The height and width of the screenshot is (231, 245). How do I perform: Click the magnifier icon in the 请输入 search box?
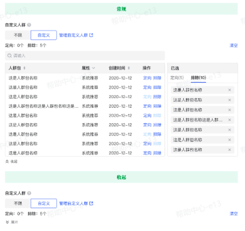coord(10,56)
